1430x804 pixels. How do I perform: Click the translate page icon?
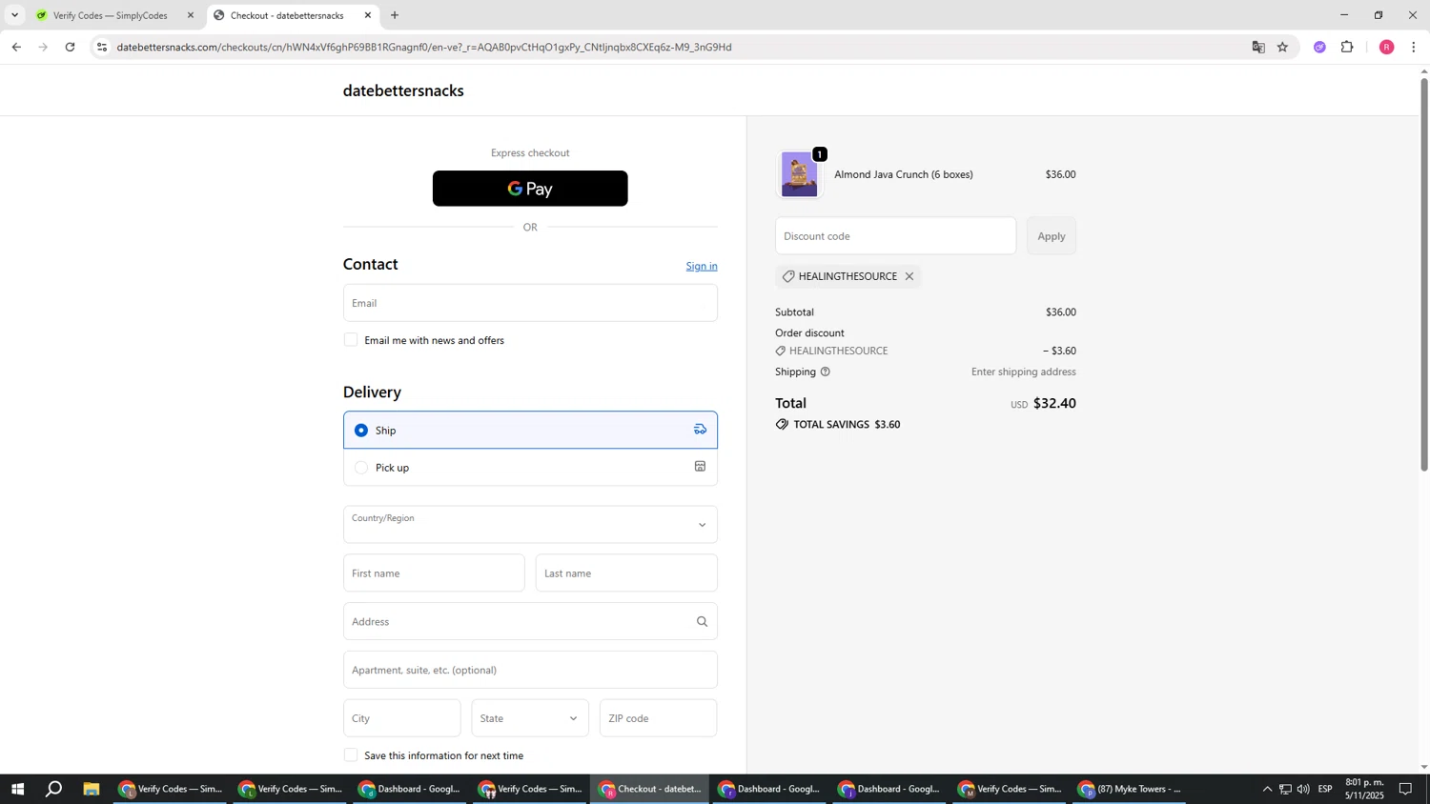pos(1258,47)
